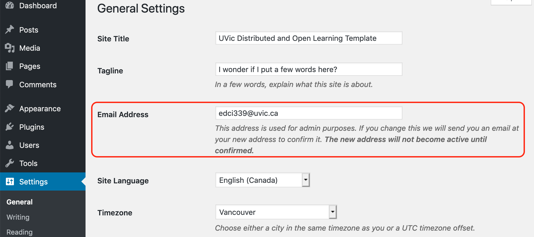The image size is (534, 237).
Task: Open the Reading settings page
Action: [19, 232]
